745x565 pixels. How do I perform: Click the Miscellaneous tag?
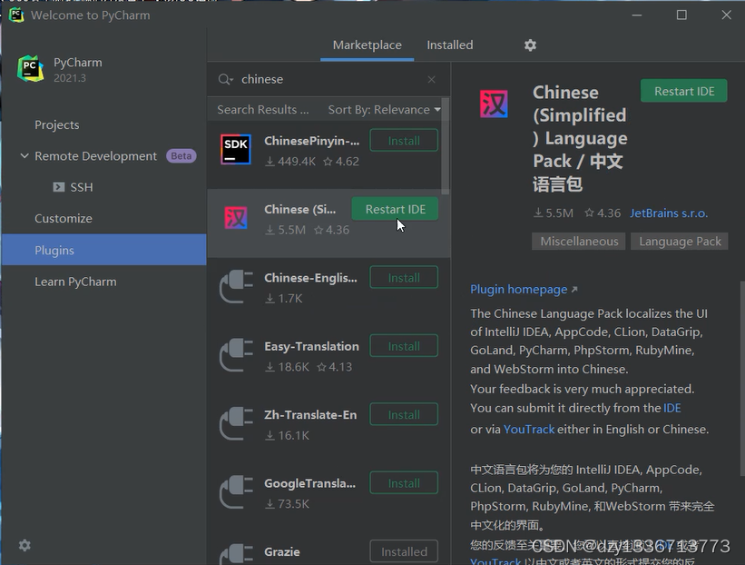[579, 241]
